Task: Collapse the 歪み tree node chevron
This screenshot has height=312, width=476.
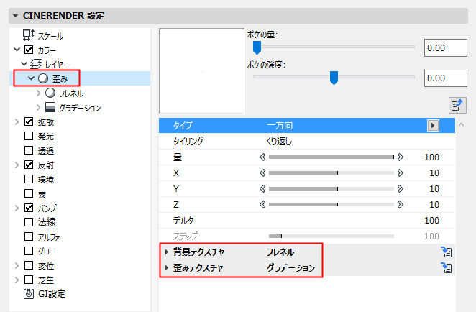Action: (31, 78)
